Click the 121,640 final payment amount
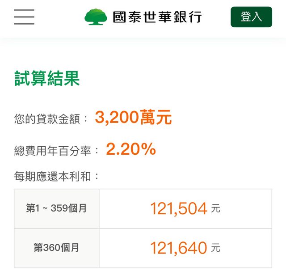The height and width of the screenshot is (271, 286). tap(179, 248)
